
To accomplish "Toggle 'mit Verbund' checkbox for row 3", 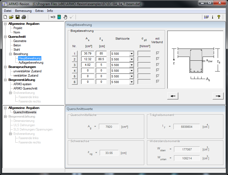I will [x=158, y=65].
